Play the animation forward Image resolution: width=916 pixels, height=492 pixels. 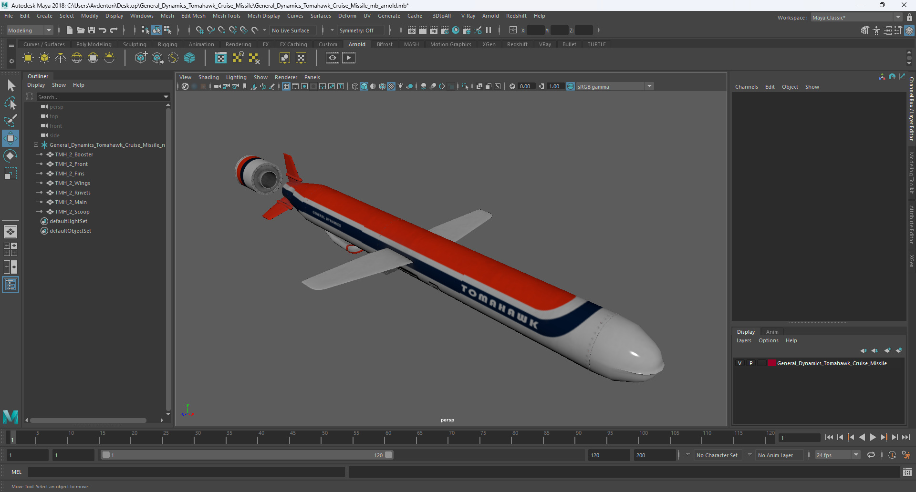[873, 437]
